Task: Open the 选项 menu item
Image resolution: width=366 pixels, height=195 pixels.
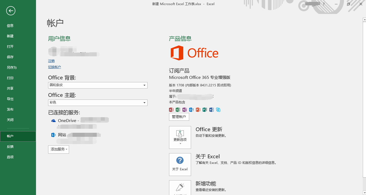Action: tap(10, 157)
